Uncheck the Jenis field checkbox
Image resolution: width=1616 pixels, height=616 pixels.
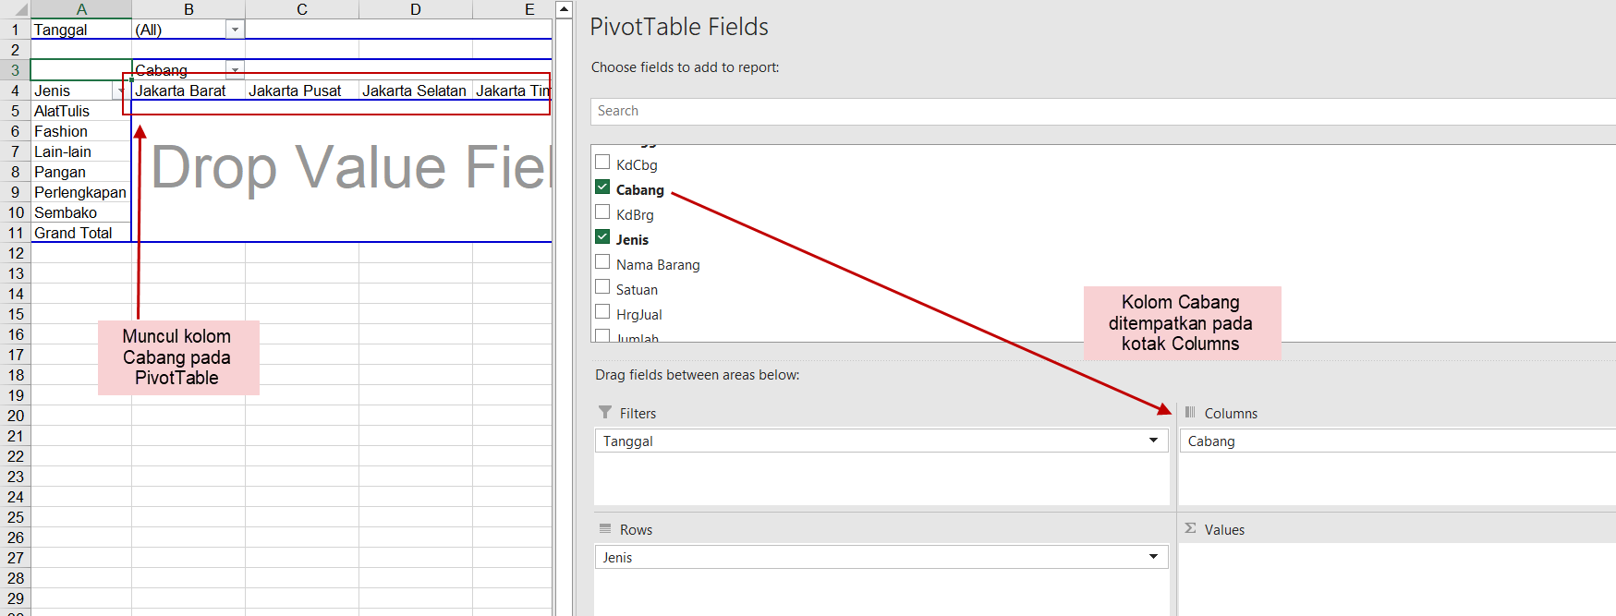602,237
